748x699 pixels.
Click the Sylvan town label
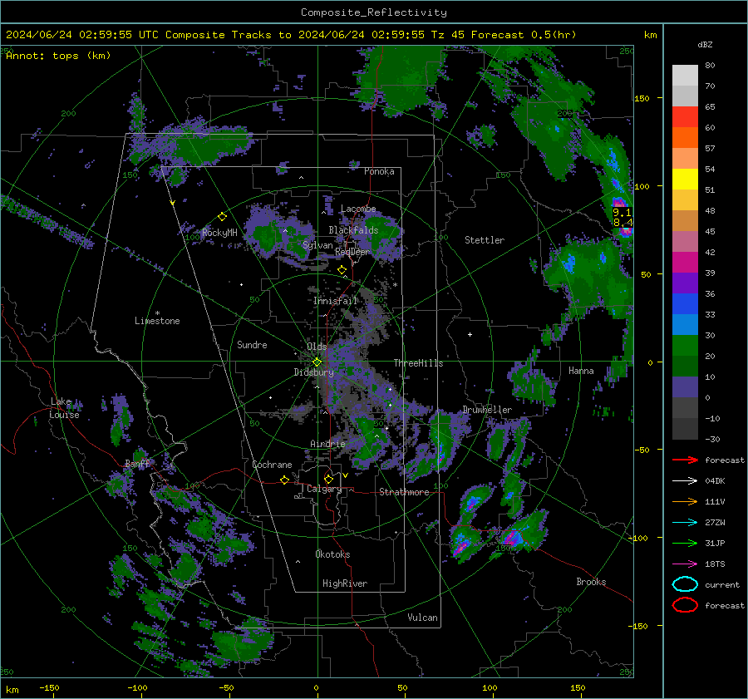317,245
